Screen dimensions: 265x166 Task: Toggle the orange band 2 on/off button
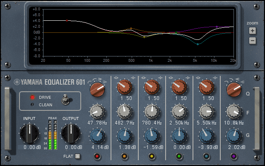tap(124, 156)
